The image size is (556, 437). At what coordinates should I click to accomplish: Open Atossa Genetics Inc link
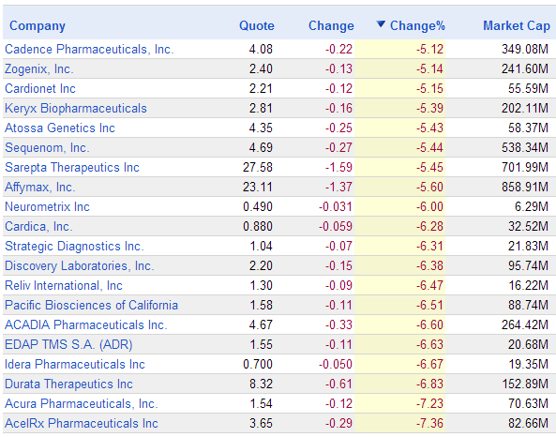point(60,128)
